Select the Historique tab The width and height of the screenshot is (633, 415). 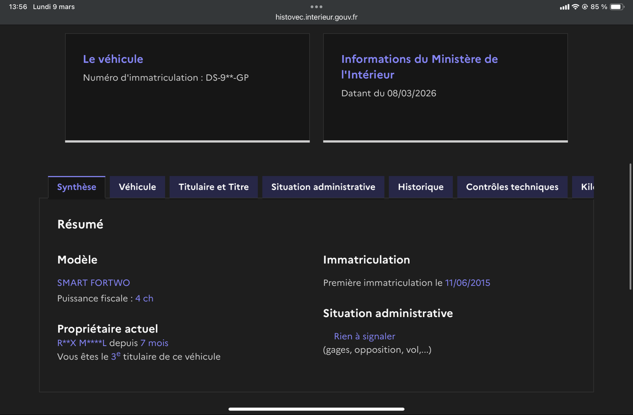click(x=420, y=187)
